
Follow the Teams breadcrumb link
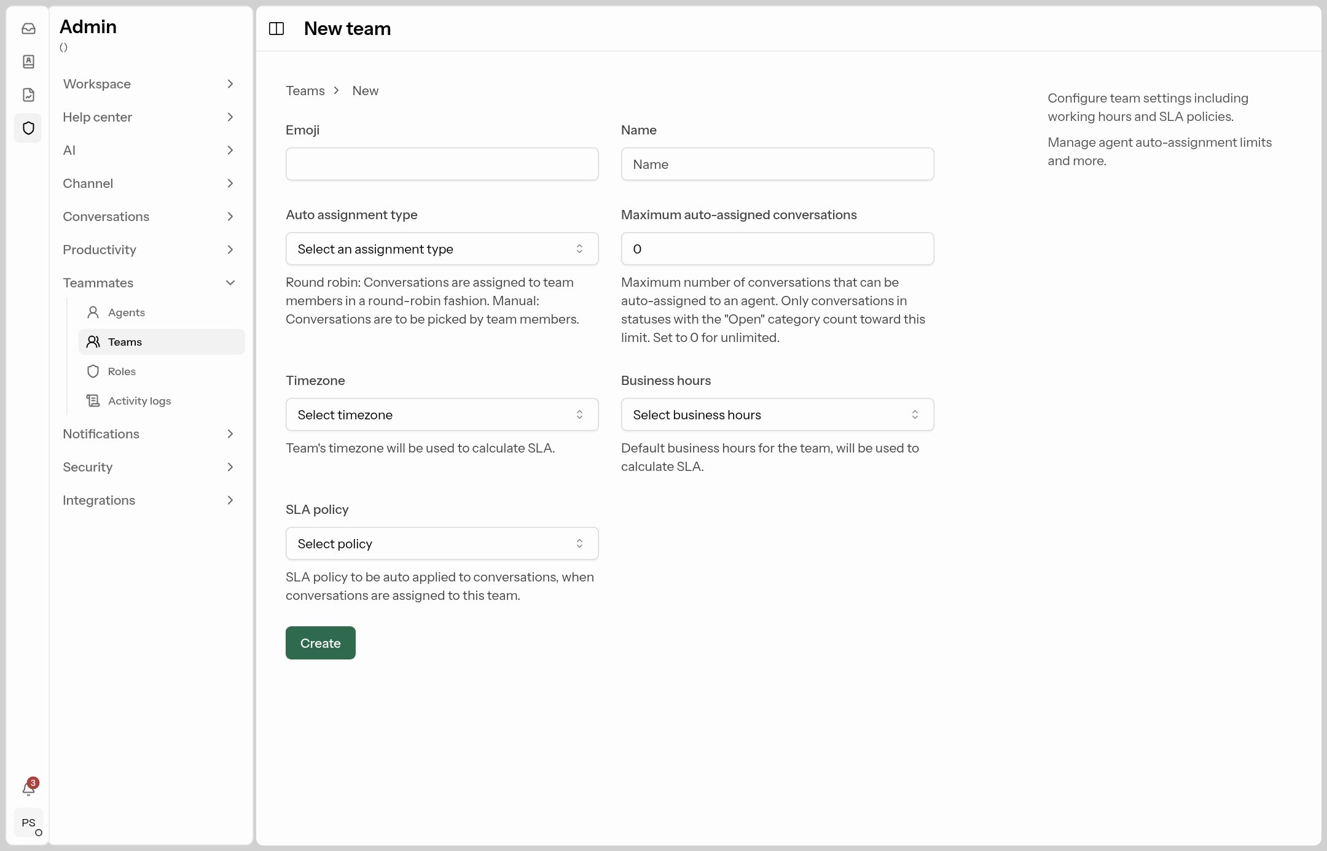[305, 91]
